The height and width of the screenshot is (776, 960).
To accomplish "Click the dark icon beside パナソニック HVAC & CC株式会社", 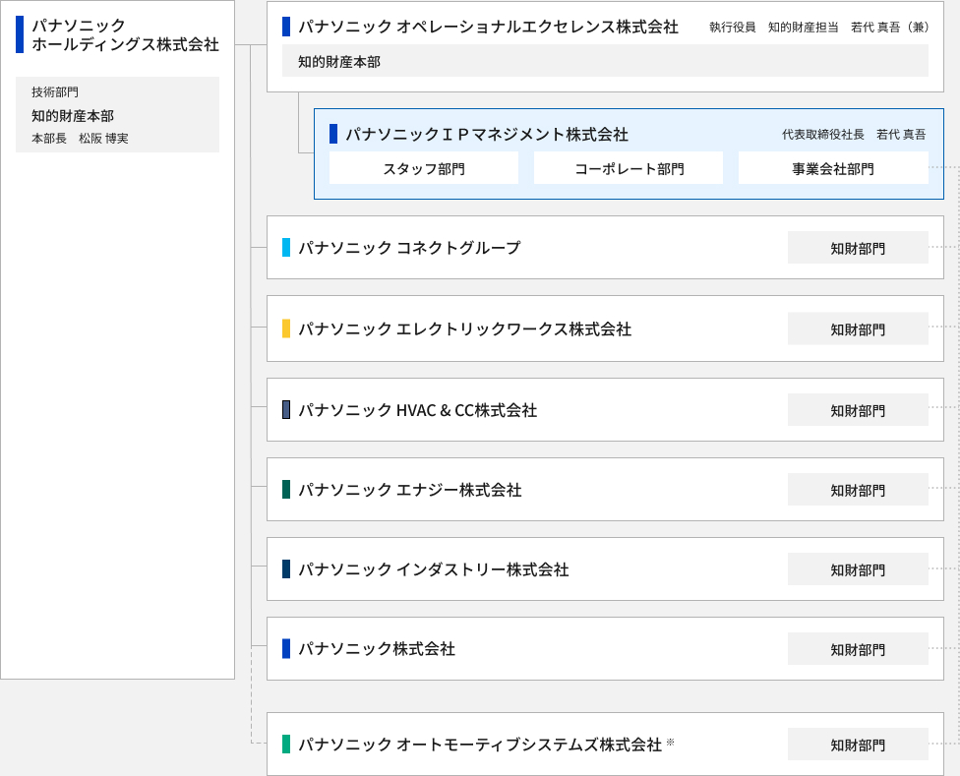I will [285, 410].
